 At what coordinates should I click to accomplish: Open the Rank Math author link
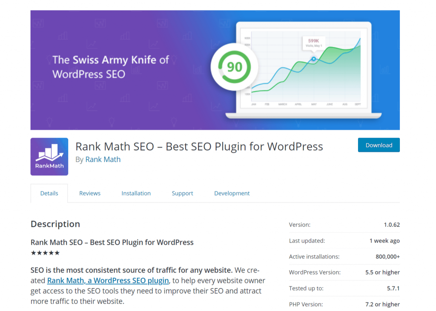[103, 159]
